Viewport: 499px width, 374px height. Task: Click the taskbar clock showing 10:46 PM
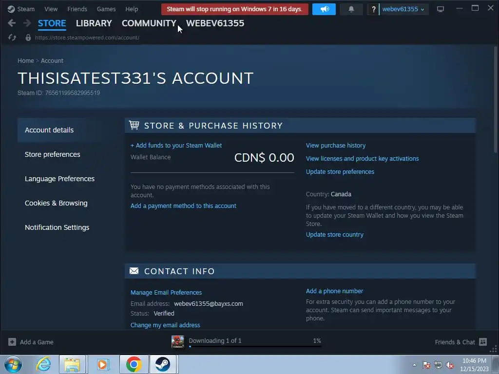tap(474, 361)
